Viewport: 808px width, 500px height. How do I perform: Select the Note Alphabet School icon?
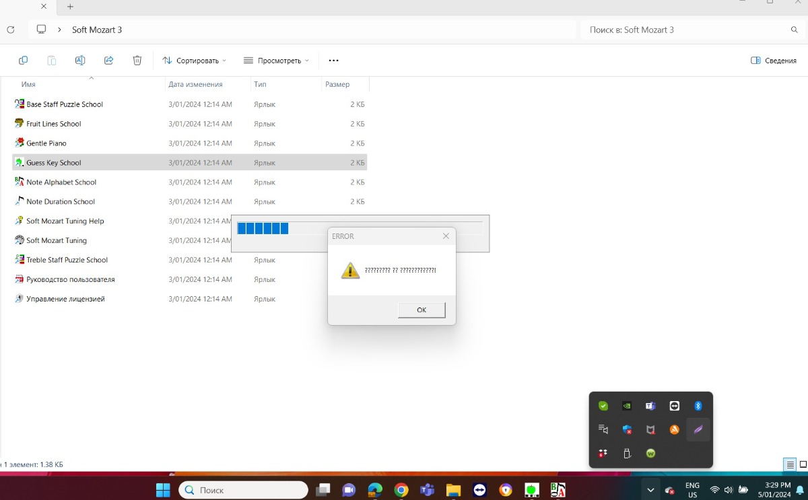coord(20,182)
